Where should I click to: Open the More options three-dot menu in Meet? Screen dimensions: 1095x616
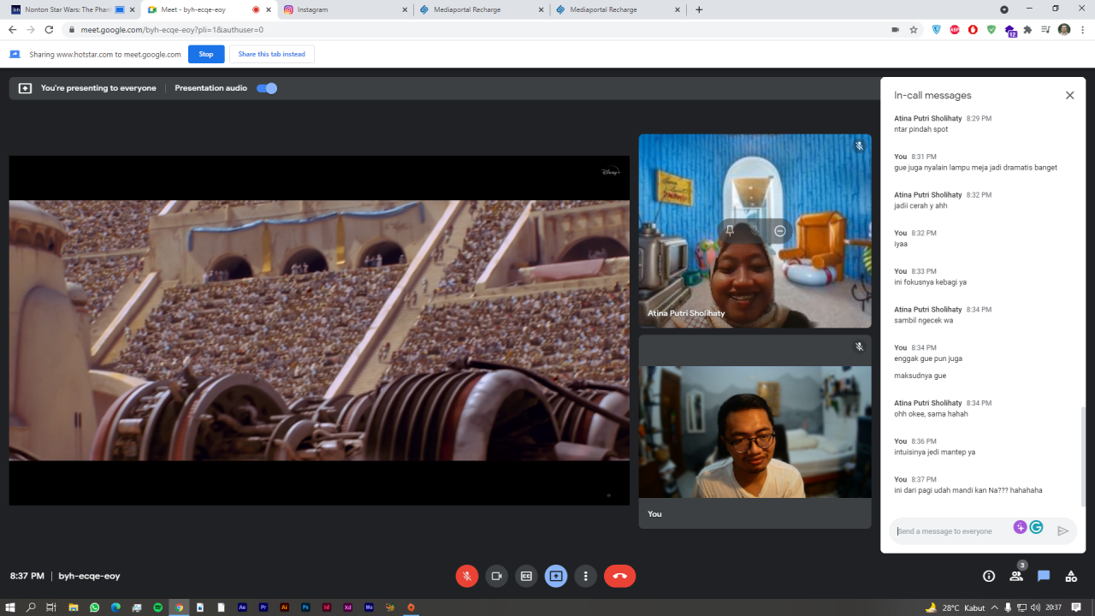pos(585,576)
